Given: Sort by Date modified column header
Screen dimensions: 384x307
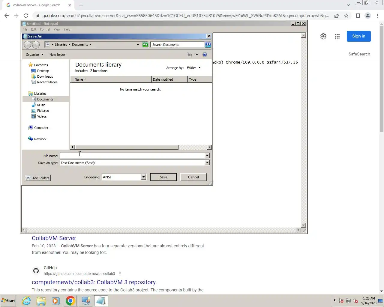Looking at the screenshot, I should pyautogui.click(x=169, y=79).
